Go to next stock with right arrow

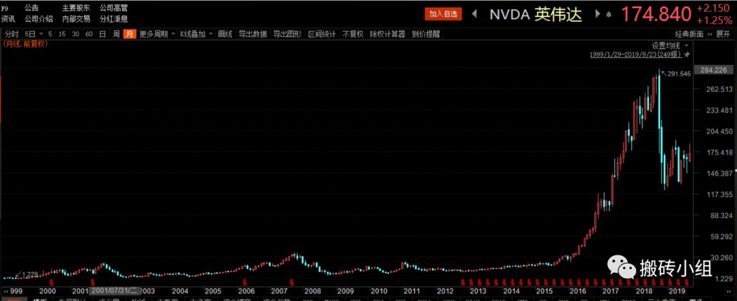(597, 14)
